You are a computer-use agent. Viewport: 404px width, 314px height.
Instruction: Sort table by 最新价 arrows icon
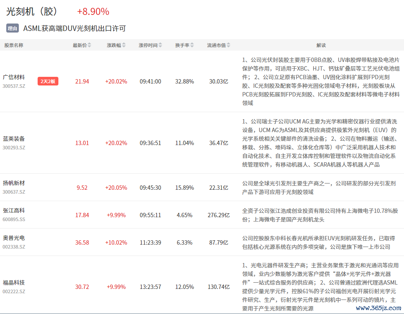pyautogui.click(x=89, y=45)
